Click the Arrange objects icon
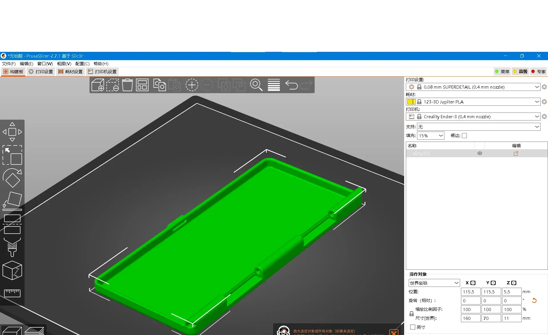 [x=142, y=85]
